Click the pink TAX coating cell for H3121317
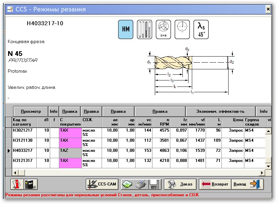The width and height of the screenshot is (277, 204). (x=70, y=163)
